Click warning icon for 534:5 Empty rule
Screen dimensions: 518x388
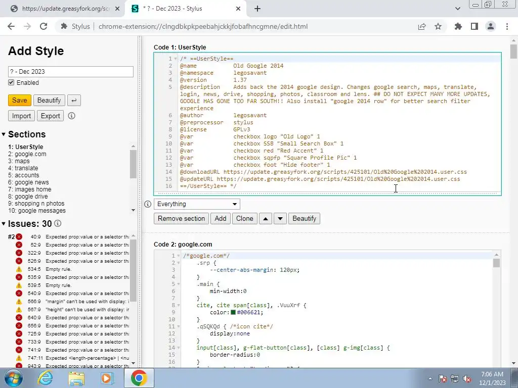pos(19,269)
